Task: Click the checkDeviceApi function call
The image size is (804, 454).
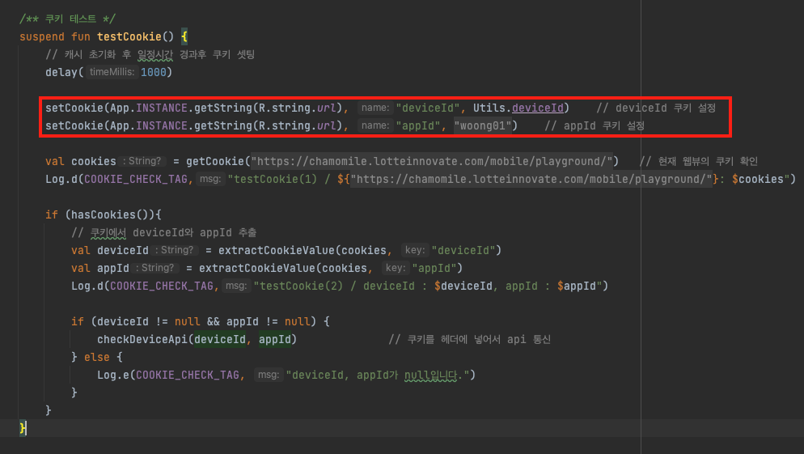Action: (x=141, y=339)
